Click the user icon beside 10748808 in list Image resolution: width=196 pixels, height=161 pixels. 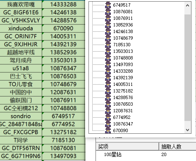(108, 58)
